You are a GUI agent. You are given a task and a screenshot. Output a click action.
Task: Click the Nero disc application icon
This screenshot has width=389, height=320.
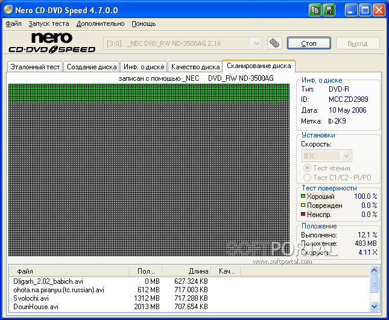8,10
